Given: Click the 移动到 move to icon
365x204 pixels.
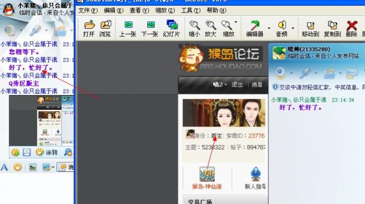Looking at the screenshot, I should 310,28.
